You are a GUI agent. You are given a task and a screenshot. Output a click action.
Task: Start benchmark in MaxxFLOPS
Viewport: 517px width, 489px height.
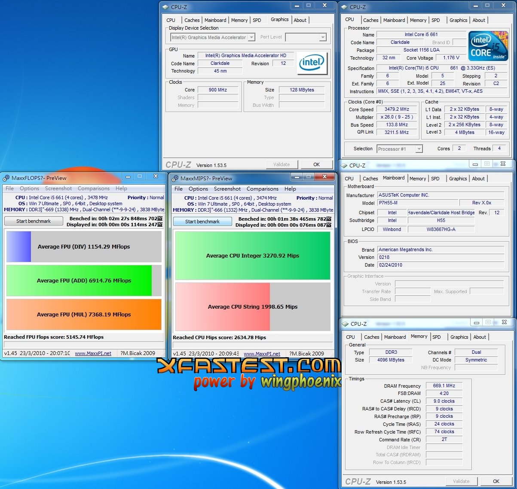(34, 221)
